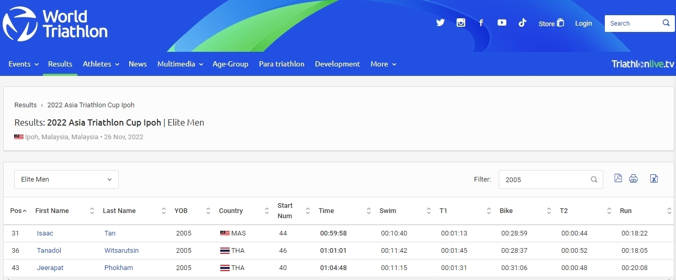This screenshot has height=280, width=676.
Task: Click the position 43 cell
Action: (15, 268)
